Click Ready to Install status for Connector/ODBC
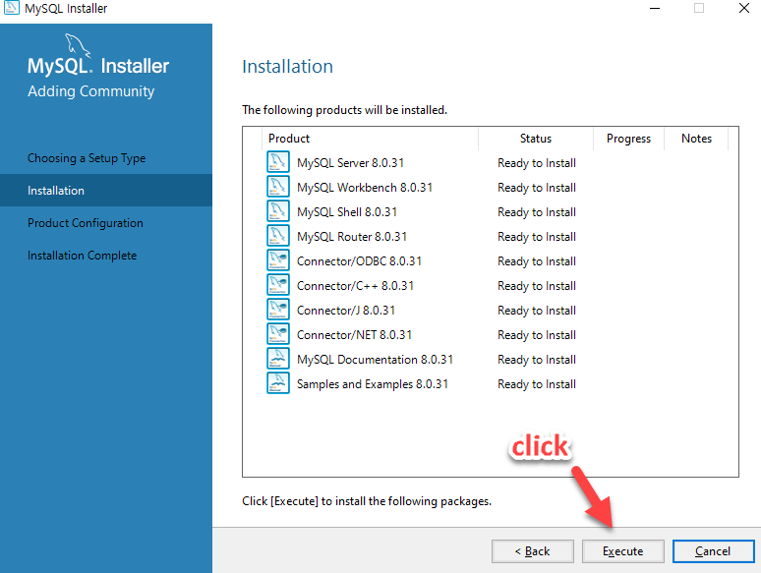This screenshot has height=573, width=761. click(537, 261)
